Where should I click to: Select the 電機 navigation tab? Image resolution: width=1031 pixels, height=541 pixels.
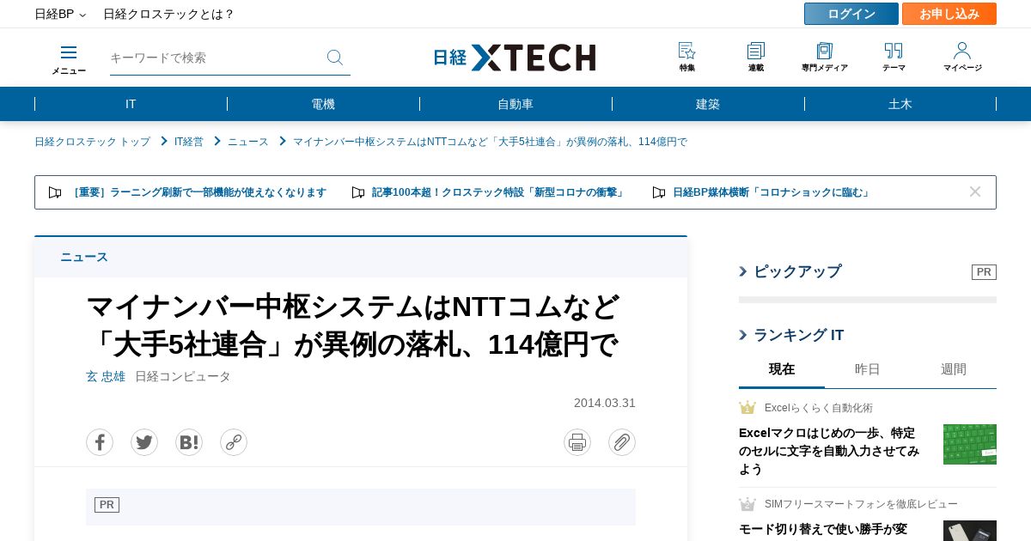tap(323, 104)
